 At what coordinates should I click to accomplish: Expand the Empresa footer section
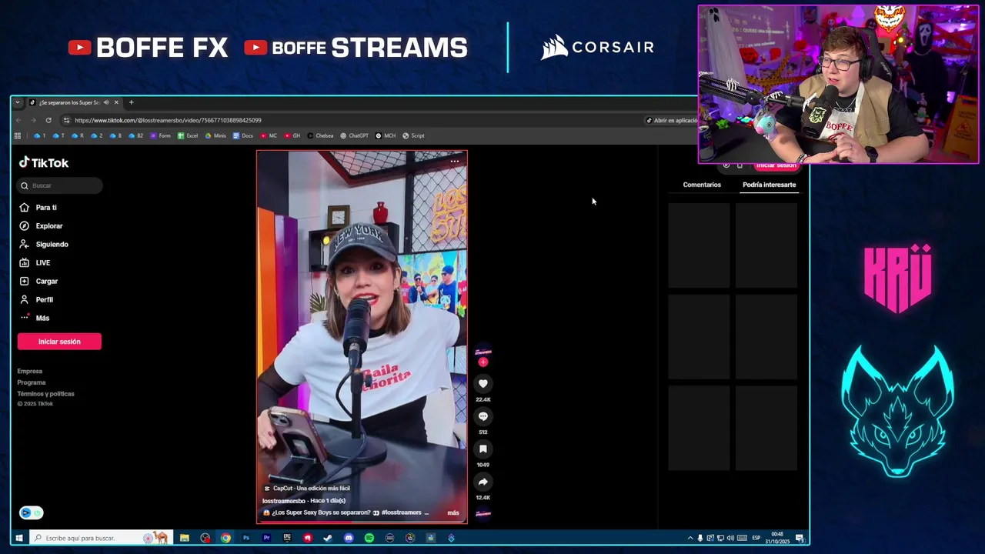coord(30,371)
